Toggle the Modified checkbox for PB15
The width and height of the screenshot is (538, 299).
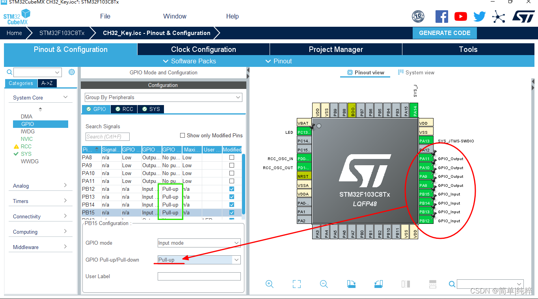coord(232,212)
